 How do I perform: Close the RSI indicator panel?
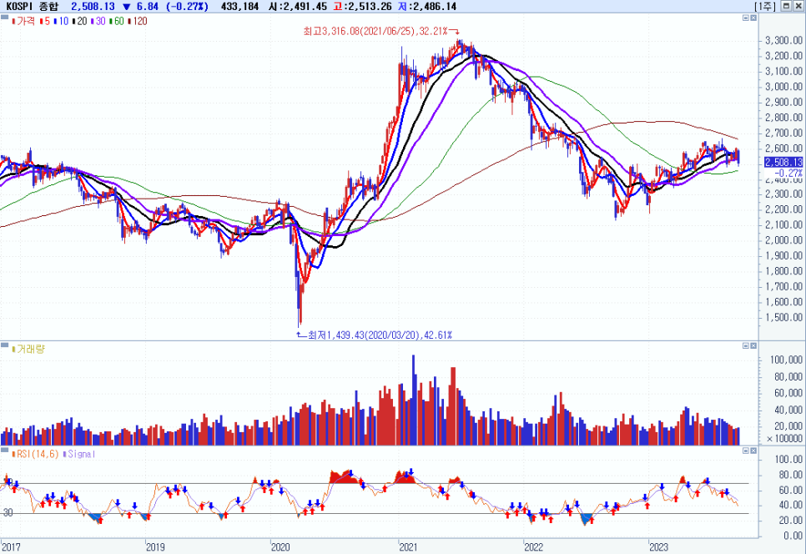click(753, 451)
